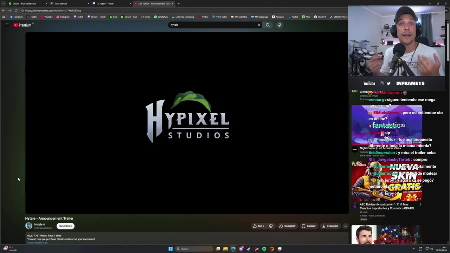Viewport: 450px width, 253px height.
Task: Open the Windows Start menu
Action: (171, 249)
